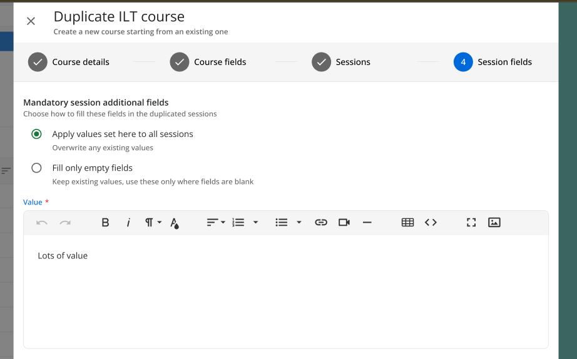Screen dimensions: 577x359
Task: Choose the 'Fill only empty fields' option
Action: [x=37, y=168]
